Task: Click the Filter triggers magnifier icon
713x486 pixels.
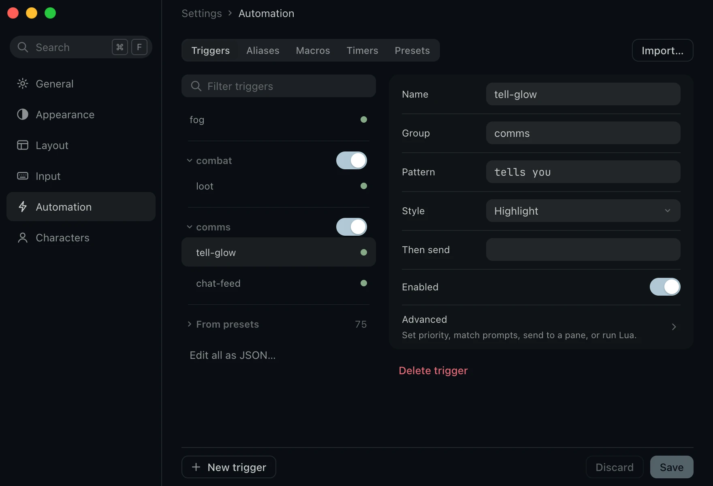Action: (x=196, y=86)
